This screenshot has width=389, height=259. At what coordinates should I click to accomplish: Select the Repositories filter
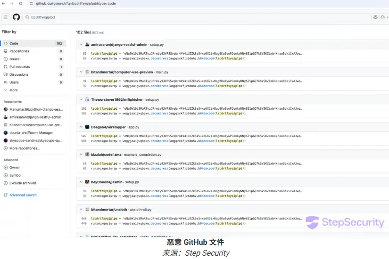[x=33, y=51]
